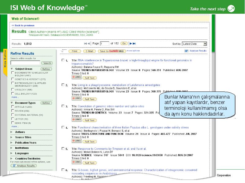Viewport: 245px width, 183px height.
Task: Open title Living in a phagolysosome
Action: 119,85
